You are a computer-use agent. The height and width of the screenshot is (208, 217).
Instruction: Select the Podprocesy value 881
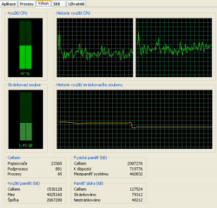[59, 169]
